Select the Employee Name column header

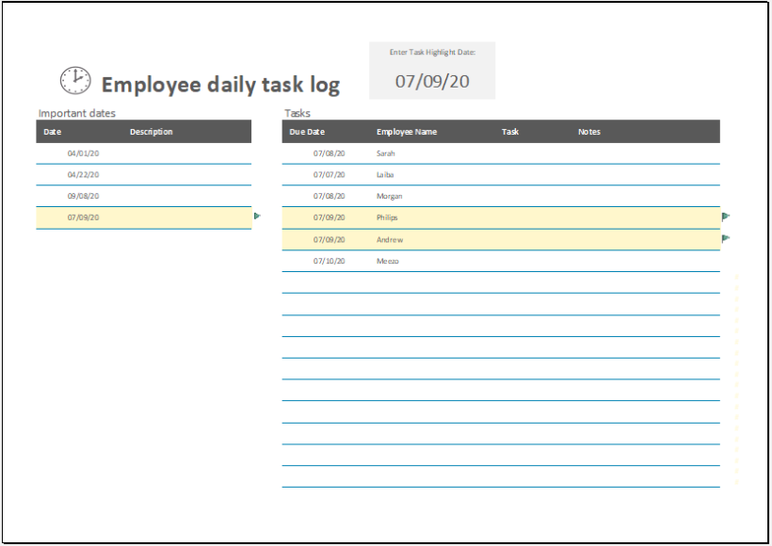tap(407, 132)
